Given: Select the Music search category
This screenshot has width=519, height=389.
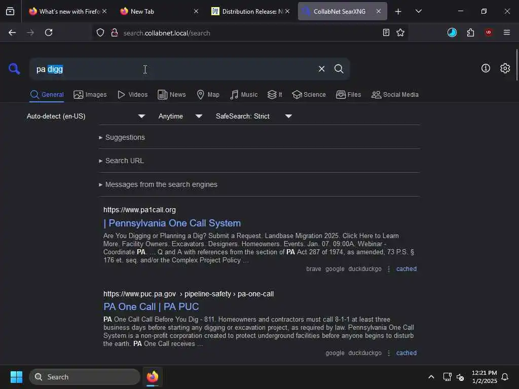Looking at the screenshot, I should click(244, 95).
